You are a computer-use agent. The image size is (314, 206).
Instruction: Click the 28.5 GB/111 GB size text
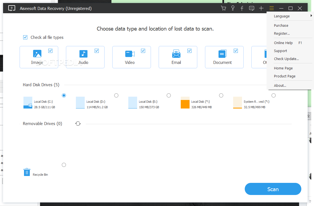pos(45,107)
